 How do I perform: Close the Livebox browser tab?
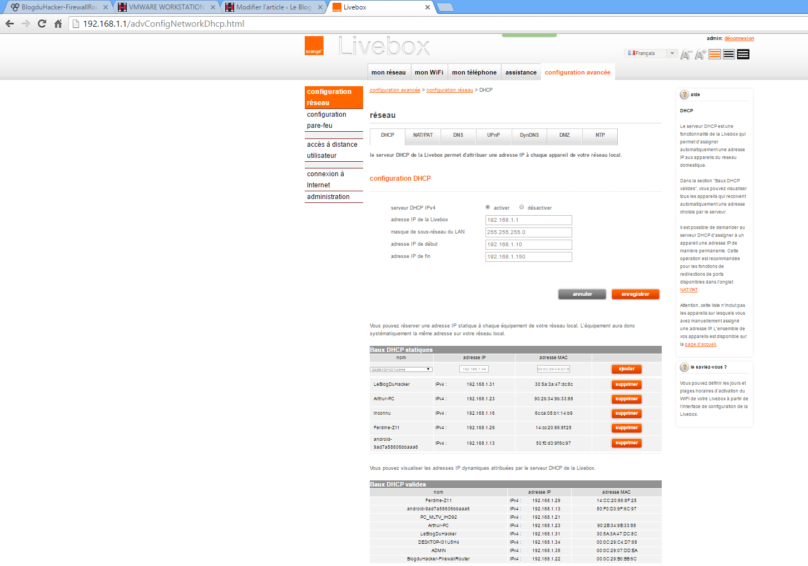coord(428,7)
